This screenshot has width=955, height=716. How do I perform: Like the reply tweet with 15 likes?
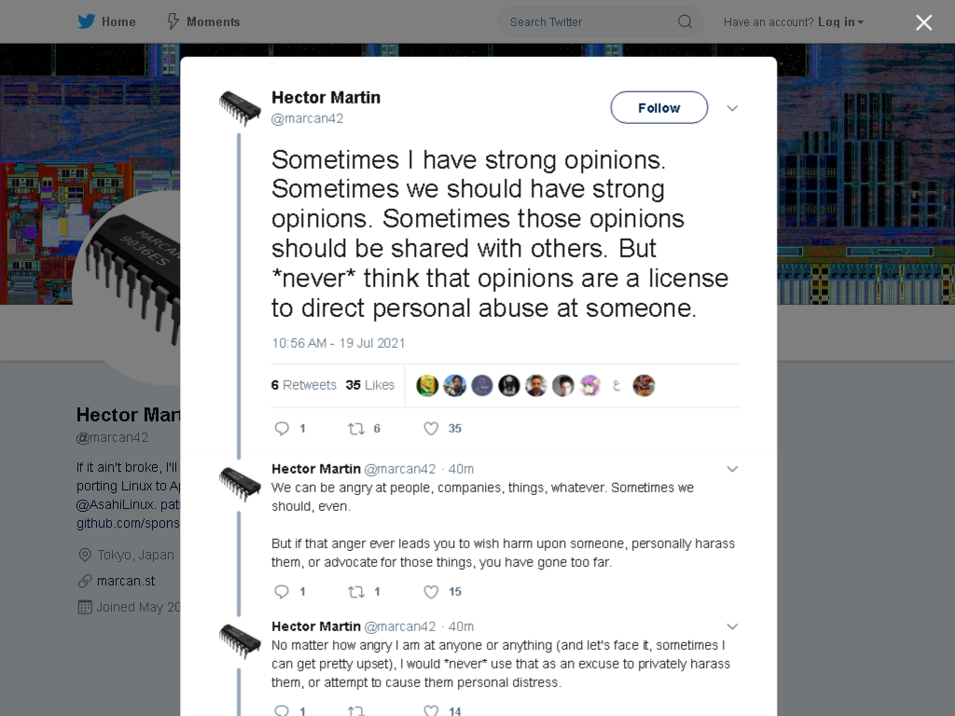click(x=431, y=592)
